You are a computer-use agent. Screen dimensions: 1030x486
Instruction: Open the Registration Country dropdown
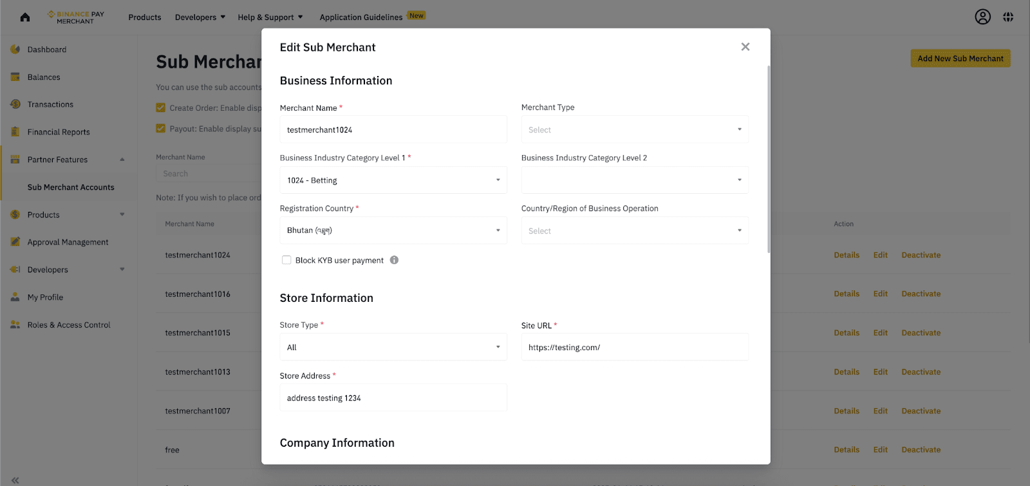(393, 230)
